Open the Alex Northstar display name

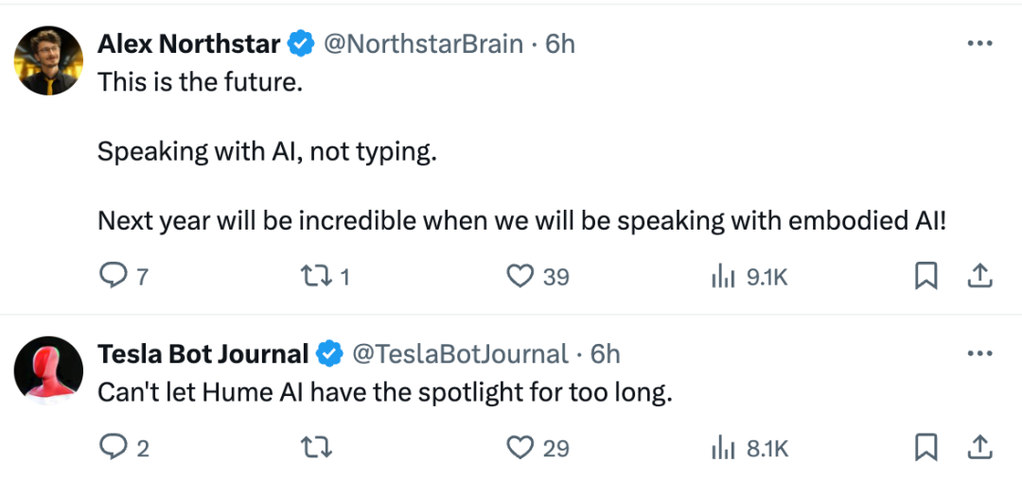coord(189,43)
